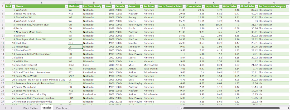
Task: Click the Super Mario Bros. name cell in row 3
Action: 42,14
